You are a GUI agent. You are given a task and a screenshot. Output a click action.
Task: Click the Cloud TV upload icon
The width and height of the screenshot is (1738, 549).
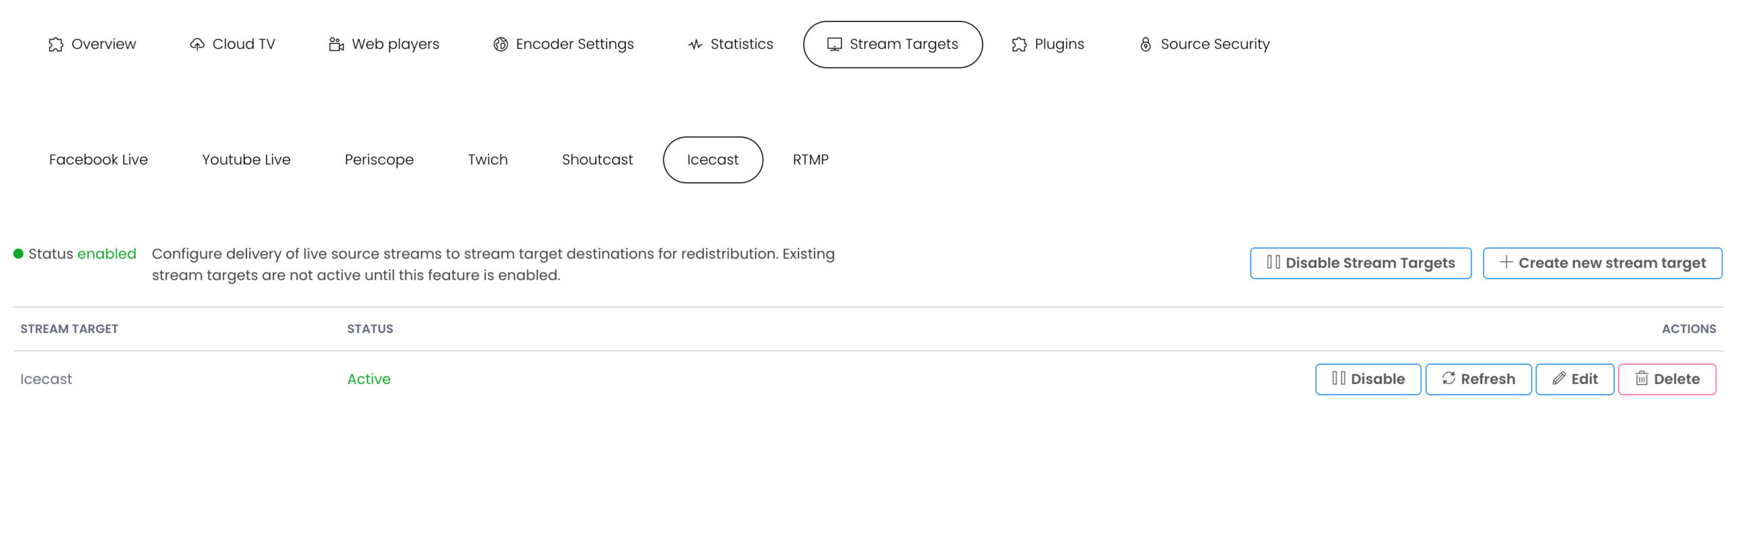coord(197,45)
